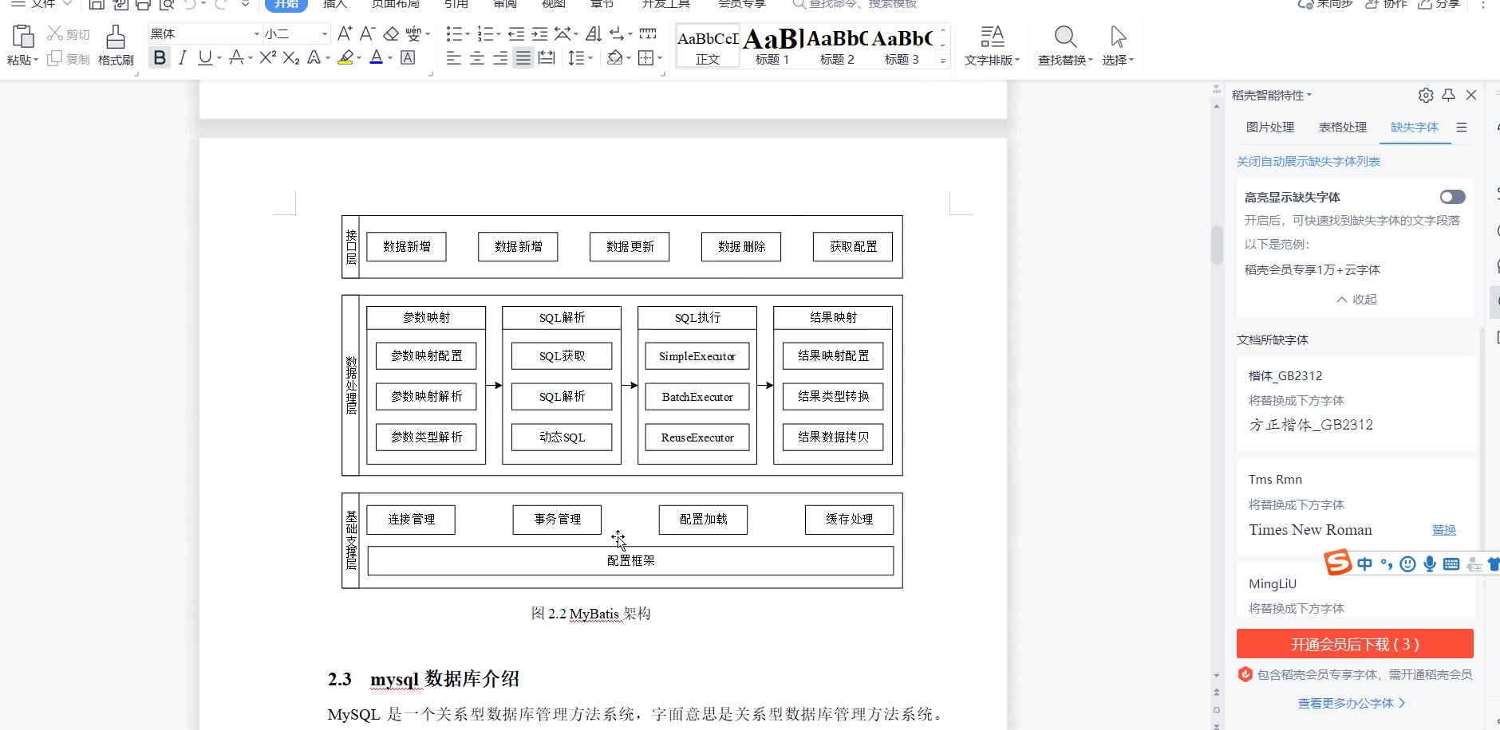Apply subscript X₂ formatting

coord(291,57)
